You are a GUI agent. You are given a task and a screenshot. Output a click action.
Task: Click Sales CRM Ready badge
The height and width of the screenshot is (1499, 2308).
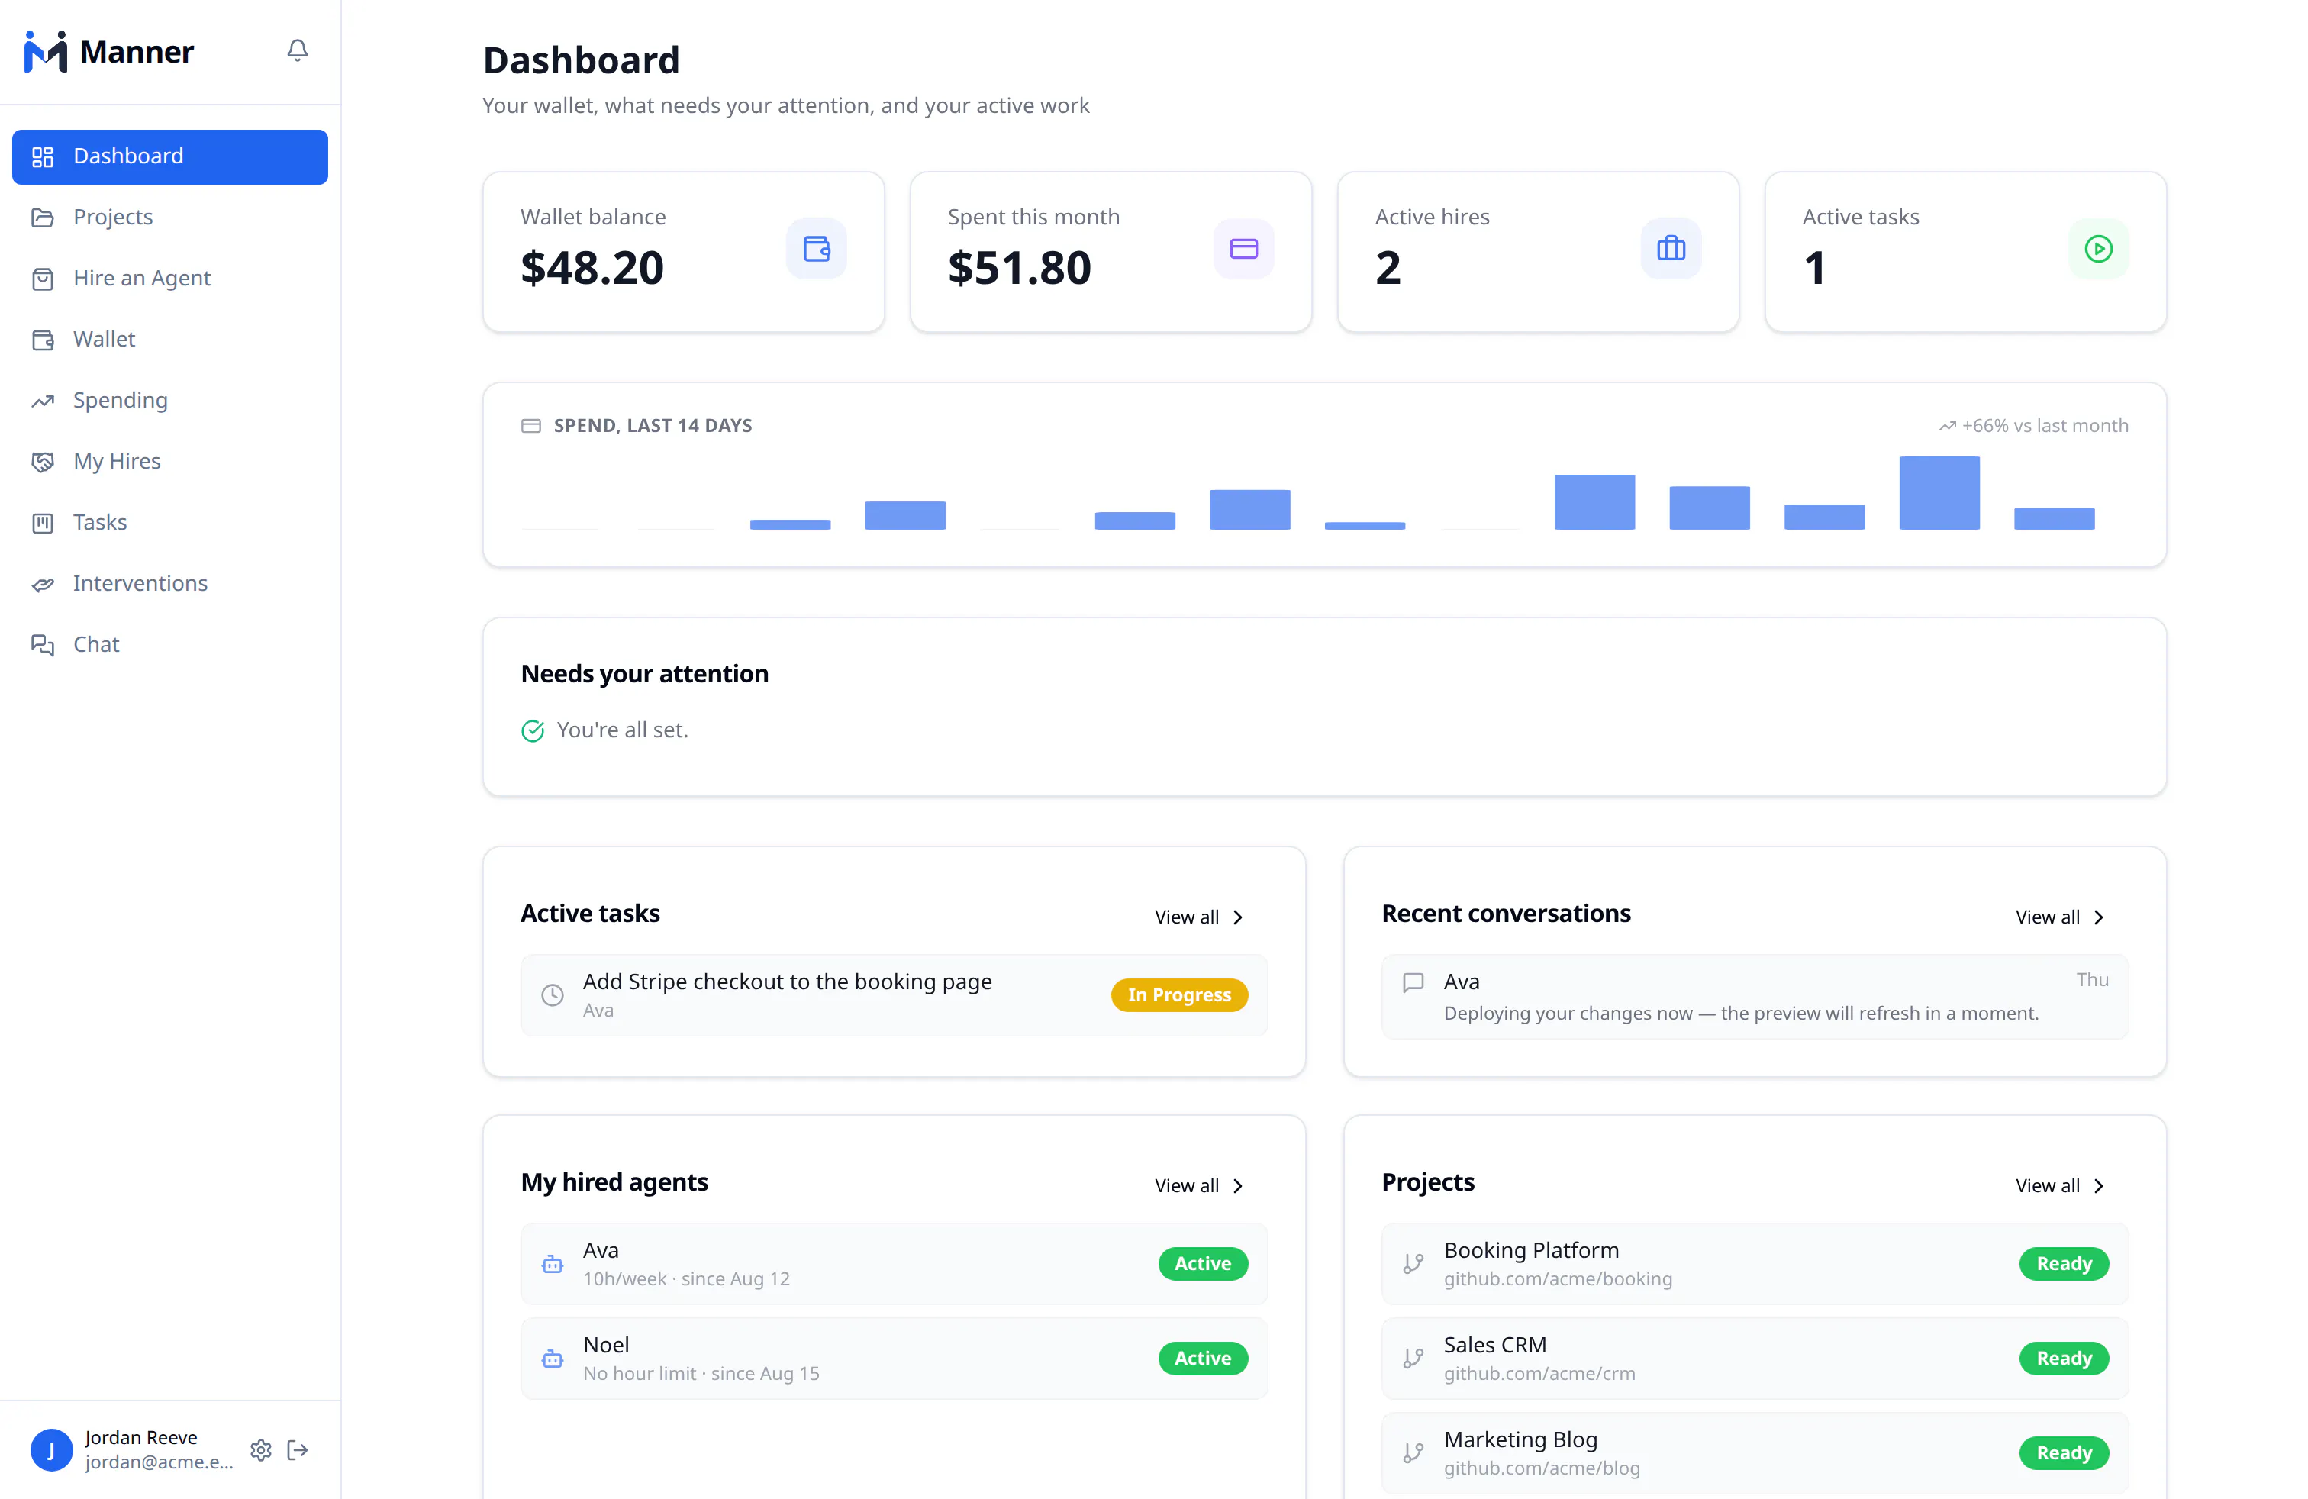click(x=2065, y=1359)
